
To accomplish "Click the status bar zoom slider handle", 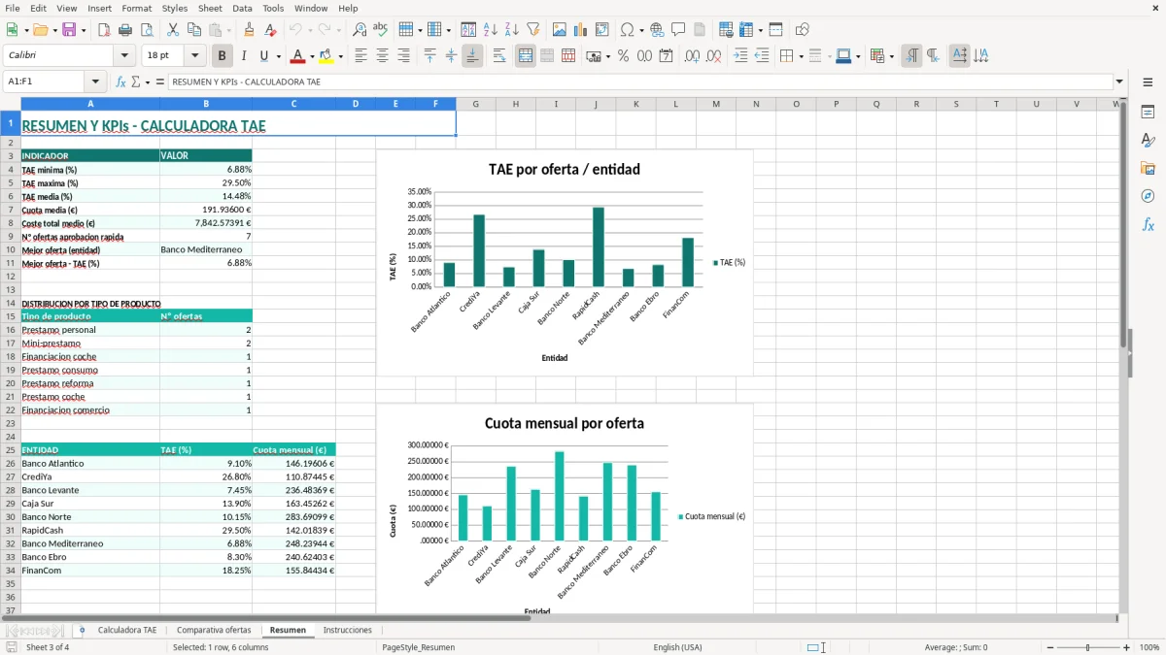I will (x=1087, y=647).
